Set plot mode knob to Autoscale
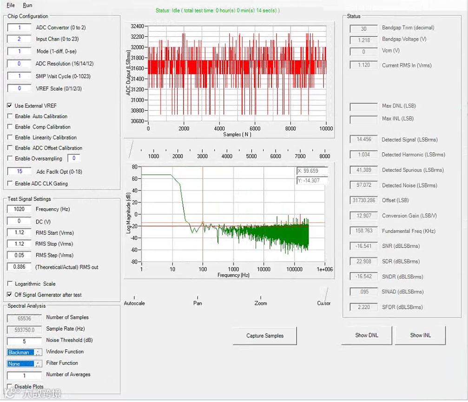The height and width of the screenshot is (402, 468). [x=134, y=303]
